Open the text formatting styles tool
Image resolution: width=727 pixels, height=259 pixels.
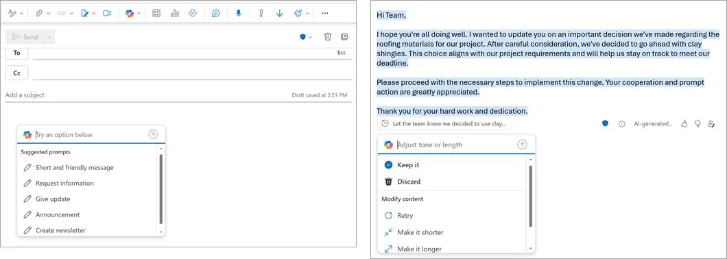12,14
